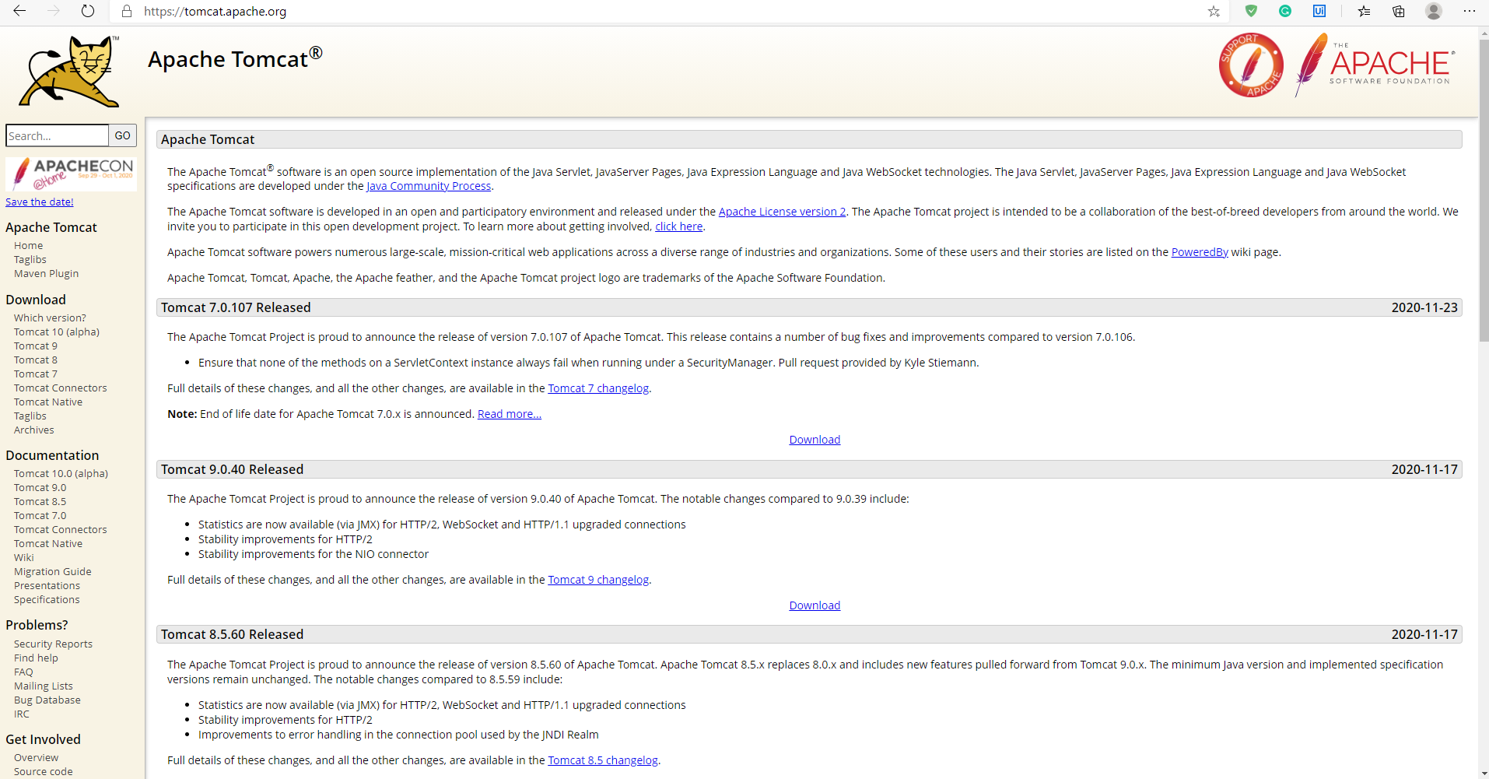Open FAQ sidebar link
The width and height of the screenshot is (1489, 779).
coord(23,672)
